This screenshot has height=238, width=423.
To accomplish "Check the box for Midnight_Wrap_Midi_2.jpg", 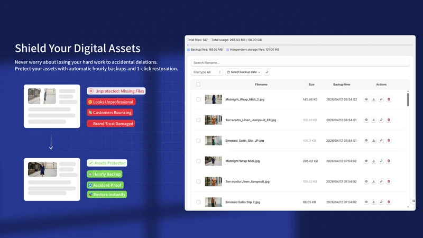I will click(x=198, y=99).
